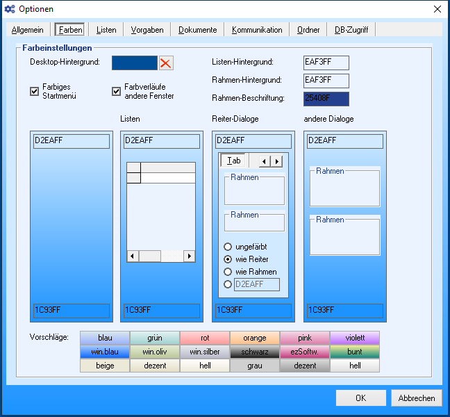Image resolution: width=450 pixels, height=417 pixels.
Task: Apply the win.oliv color scheme
Action: pyautogui.click(x=155, y=352)
